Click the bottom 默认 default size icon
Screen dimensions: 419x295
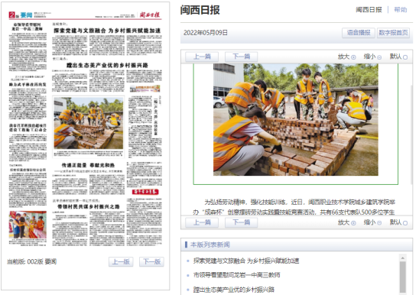tap(405, 223)
